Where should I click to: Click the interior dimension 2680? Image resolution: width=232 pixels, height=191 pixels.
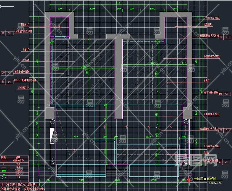(x=153, y=63)
